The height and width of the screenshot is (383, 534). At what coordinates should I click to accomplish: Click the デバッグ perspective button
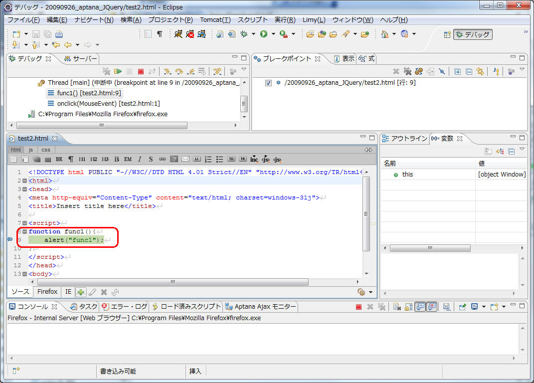pos(472,34)
